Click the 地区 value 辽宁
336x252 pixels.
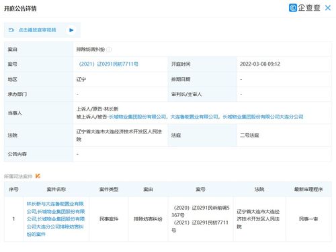(x=81, y=79)
